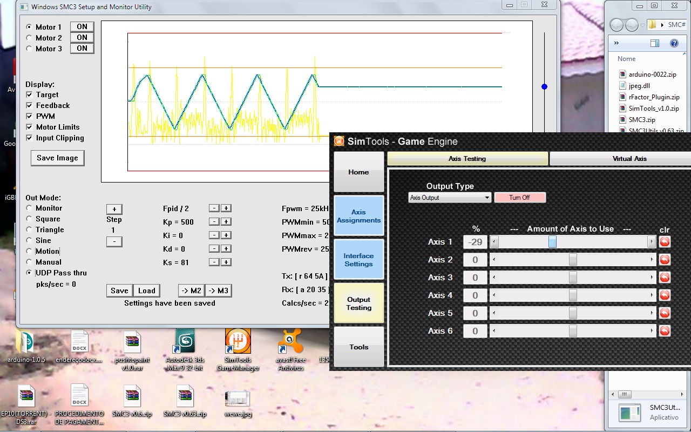
Task: Clear Axis 5 with red clr button
Action: click(665, 313)
